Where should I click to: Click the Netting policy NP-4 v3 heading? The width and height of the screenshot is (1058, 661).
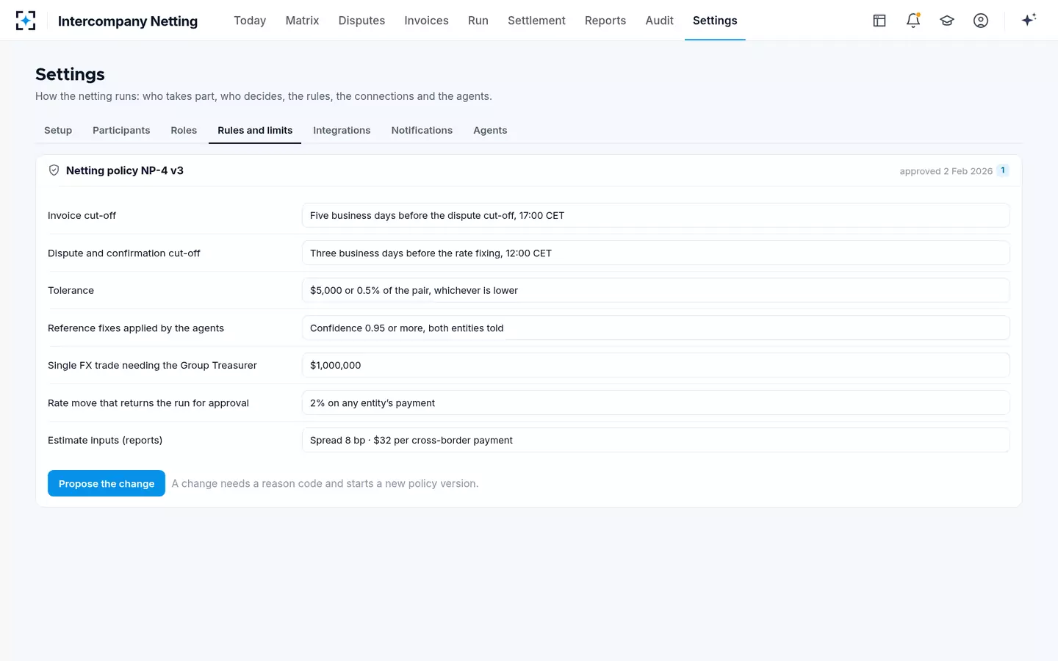tap(125, 170)
